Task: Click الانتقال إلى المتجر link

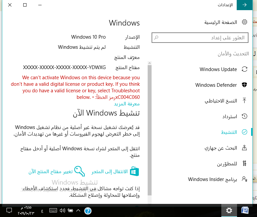Action: click(109, 172)
